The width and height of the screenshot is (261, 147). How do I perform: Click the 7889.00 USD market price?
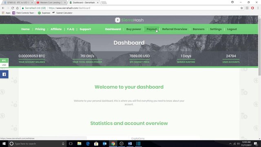[139, 56]
